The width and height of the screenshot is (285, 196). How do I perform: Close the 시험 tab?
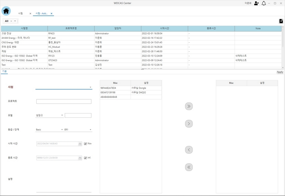pyautogui.click(x=30, y=14)
